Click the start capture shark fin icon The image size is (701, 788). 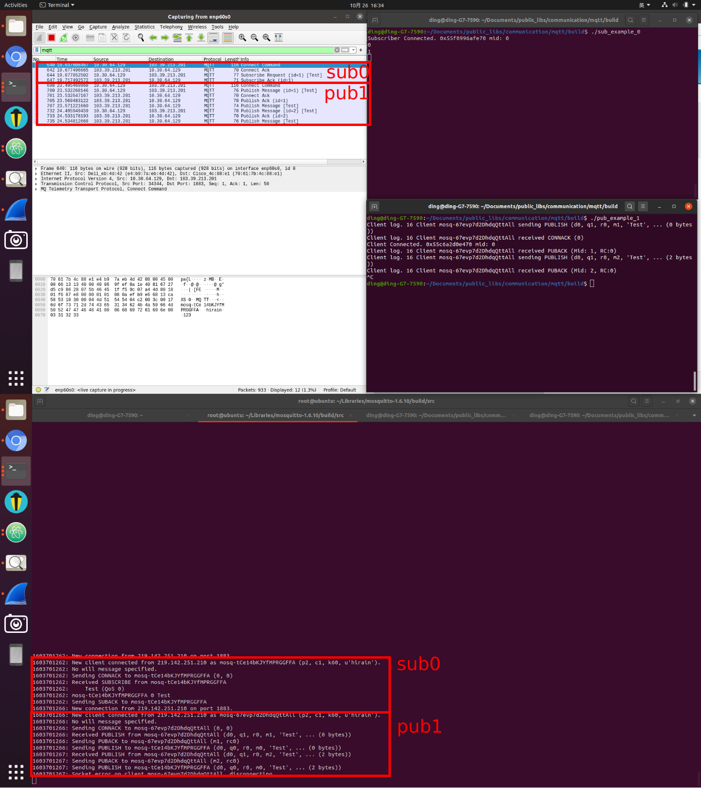40,38
